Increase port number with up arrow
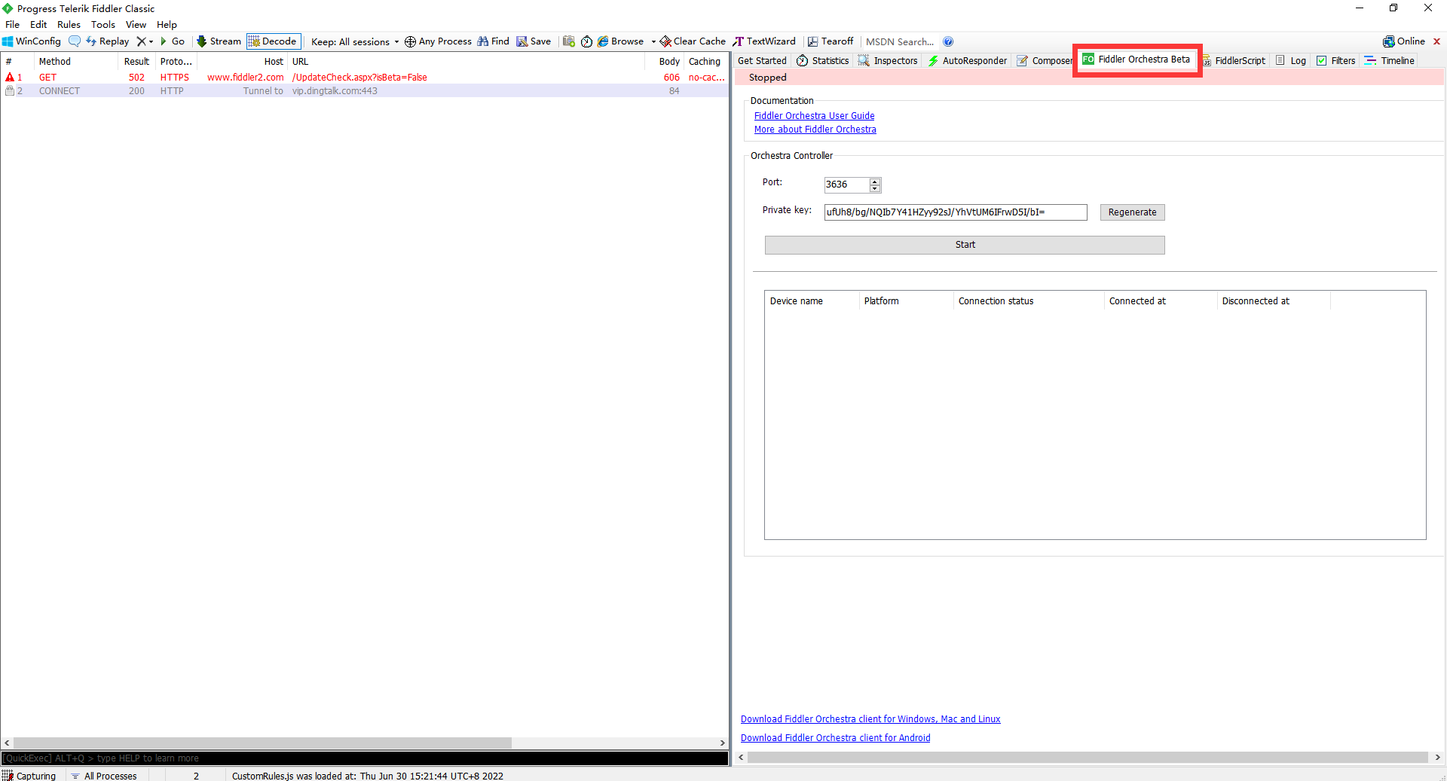The image size is (1447, 781). coord(875,182)
